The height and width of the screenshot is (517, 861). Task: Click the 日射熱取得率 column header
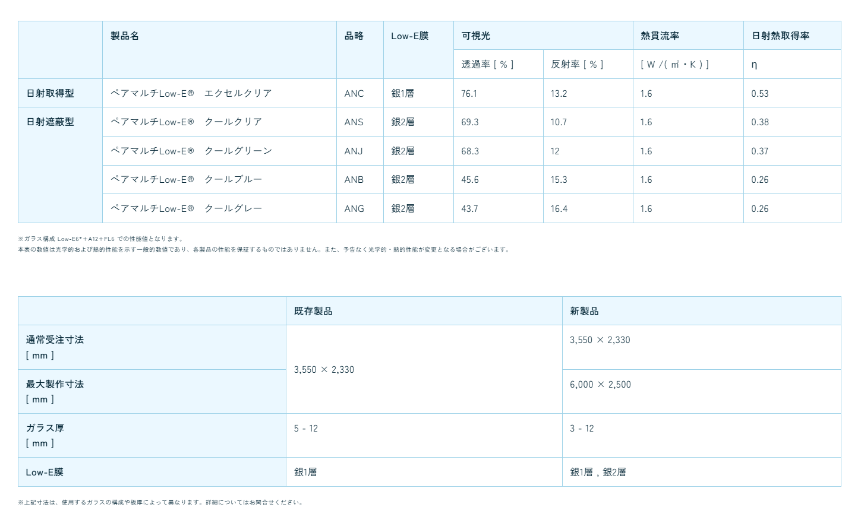point(781,36)
